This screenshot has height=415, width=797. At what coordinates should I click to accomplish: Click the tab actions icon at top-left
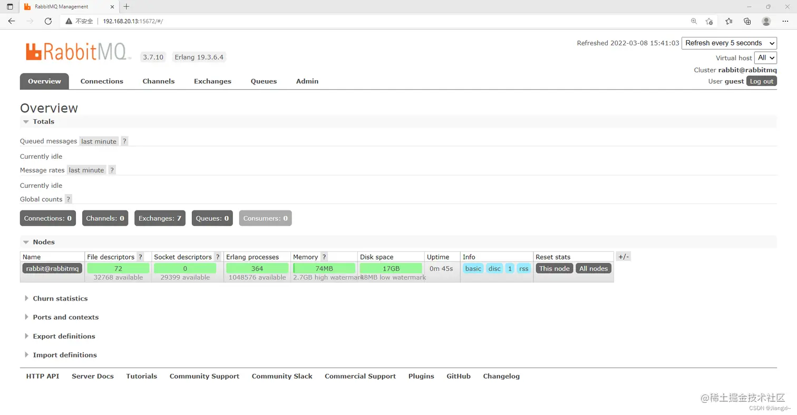pos(9,7)
